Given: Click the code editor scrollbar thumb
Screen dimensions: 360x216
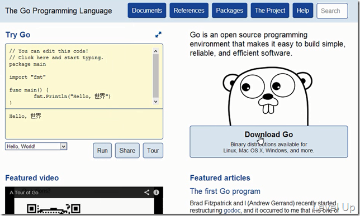Looking at the screenshot, I should pyautogui.click(x=155, y=76).
